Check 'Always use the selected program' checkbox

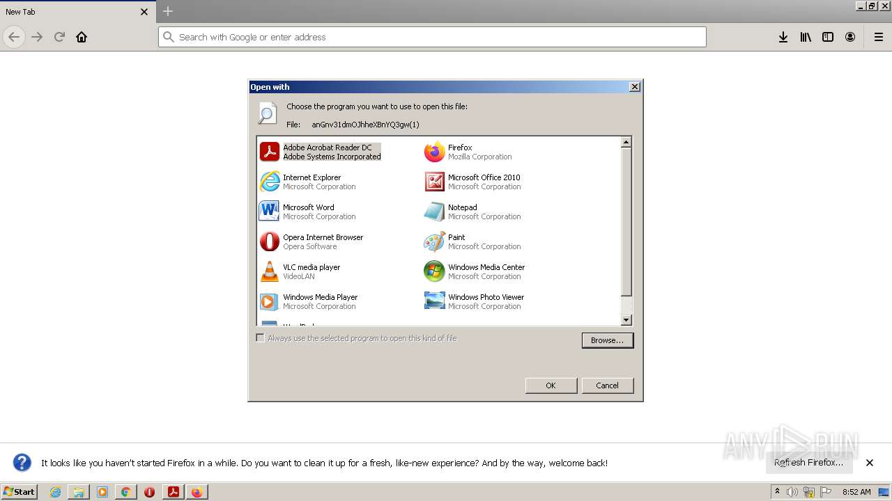[261, 338]
